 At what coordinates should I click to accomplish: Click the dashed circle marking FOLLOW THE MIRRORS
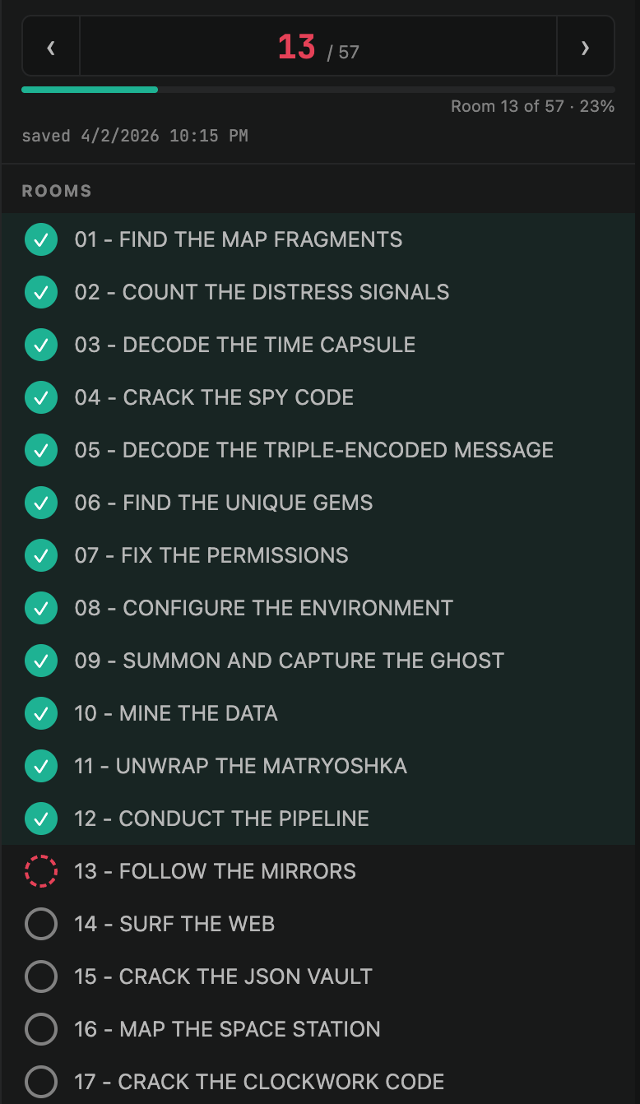[x=41, y=870]
